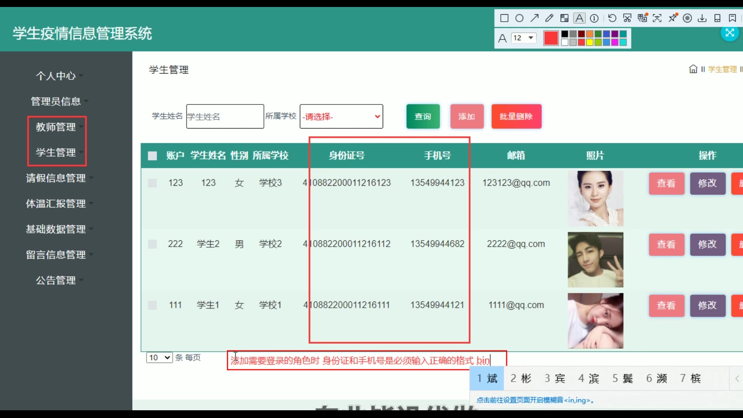Open the font size 12 dropdown
Image resolution: width=743 pixels, height=418 pixels.
[x=524, y=38]
